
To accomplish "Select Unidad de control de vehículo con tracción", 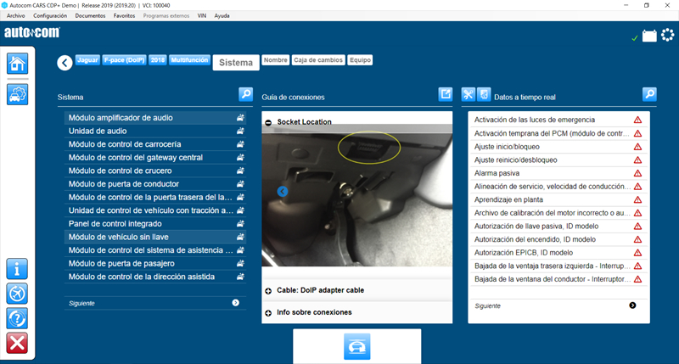I will (x=155, y=210).
